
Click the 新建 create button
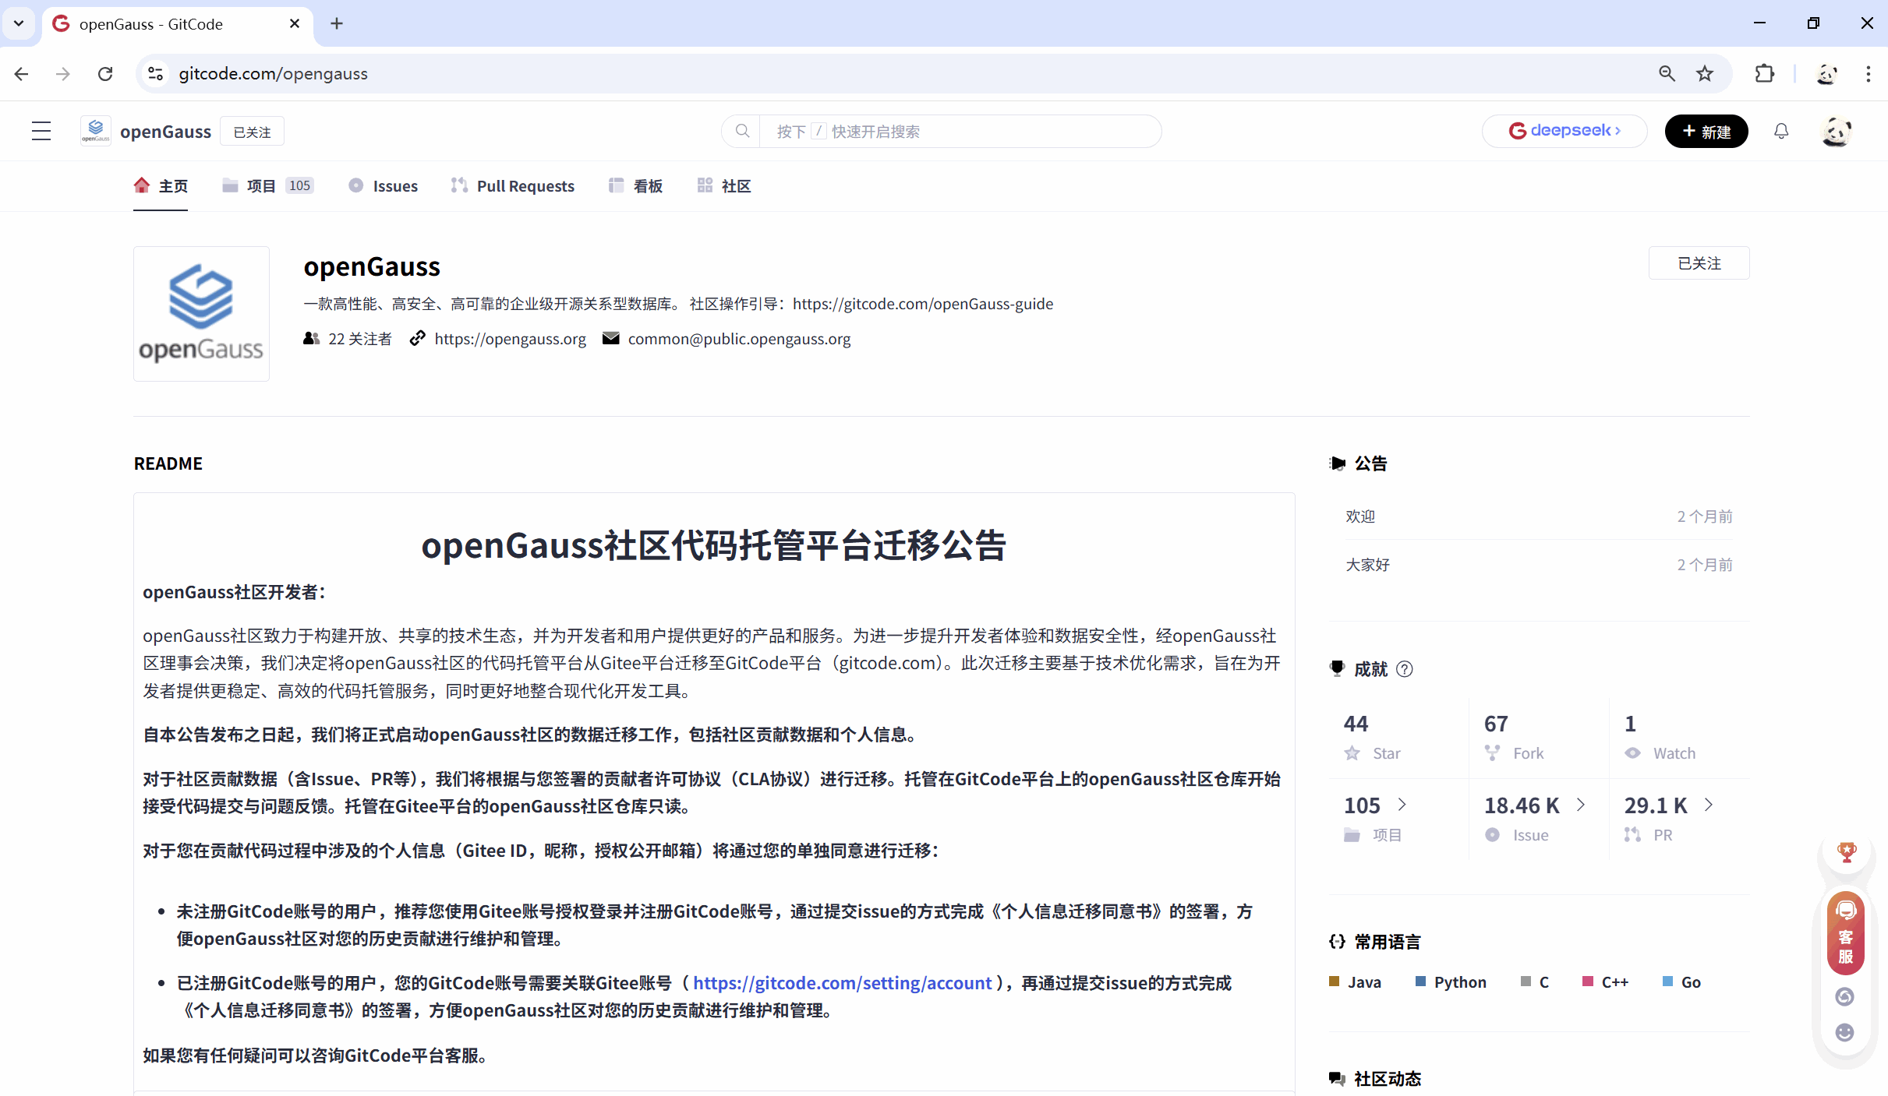(1706, 131)
